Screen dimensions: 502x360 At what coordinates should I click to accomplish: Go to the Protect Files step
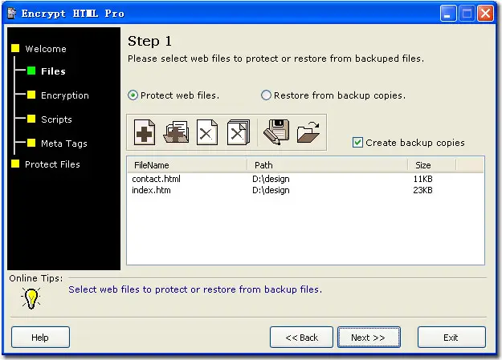(x=52, y=164)
